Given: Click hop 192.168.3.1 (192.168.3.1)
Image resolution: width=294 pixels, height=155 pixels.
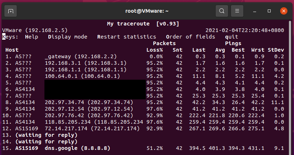Looking at the screenshot, I should pyautogui.click(x=86, y=63).
